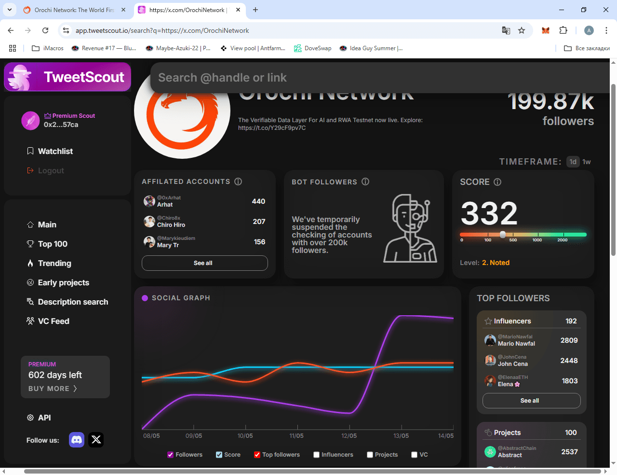Screen dimensions: 617x475
Task: Open the DoveSwap bookmark
Action: (313, 48)
